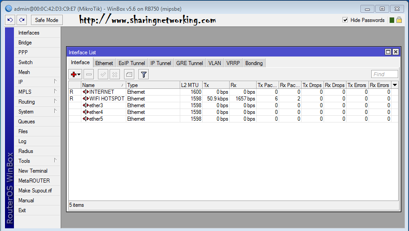Click the comment note toolbar button

coord(129,75)
